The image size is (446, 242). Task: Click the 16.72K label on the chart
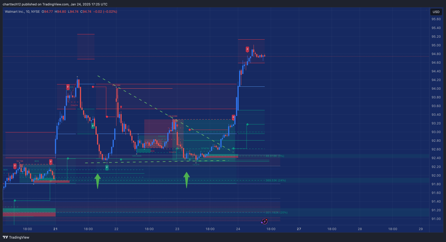pyautogui.click(x=19, y=161)
